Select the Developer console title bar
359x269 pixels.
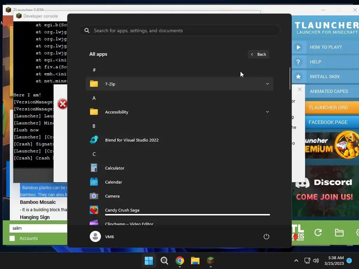pos(40,16)
